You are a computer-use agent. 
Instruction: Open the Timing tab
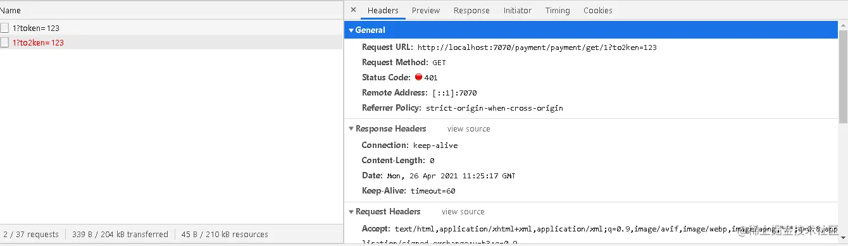coord(558,10)
